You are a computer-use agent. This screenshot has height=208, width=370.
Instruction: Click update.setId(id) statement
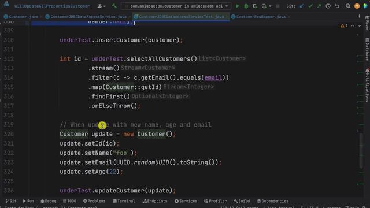point(90,143)
